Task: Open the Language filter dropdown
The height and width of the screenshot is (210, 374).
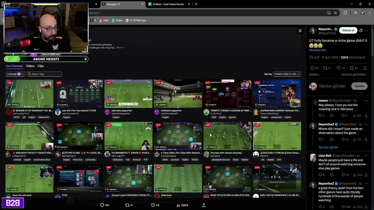Action: 15,74
